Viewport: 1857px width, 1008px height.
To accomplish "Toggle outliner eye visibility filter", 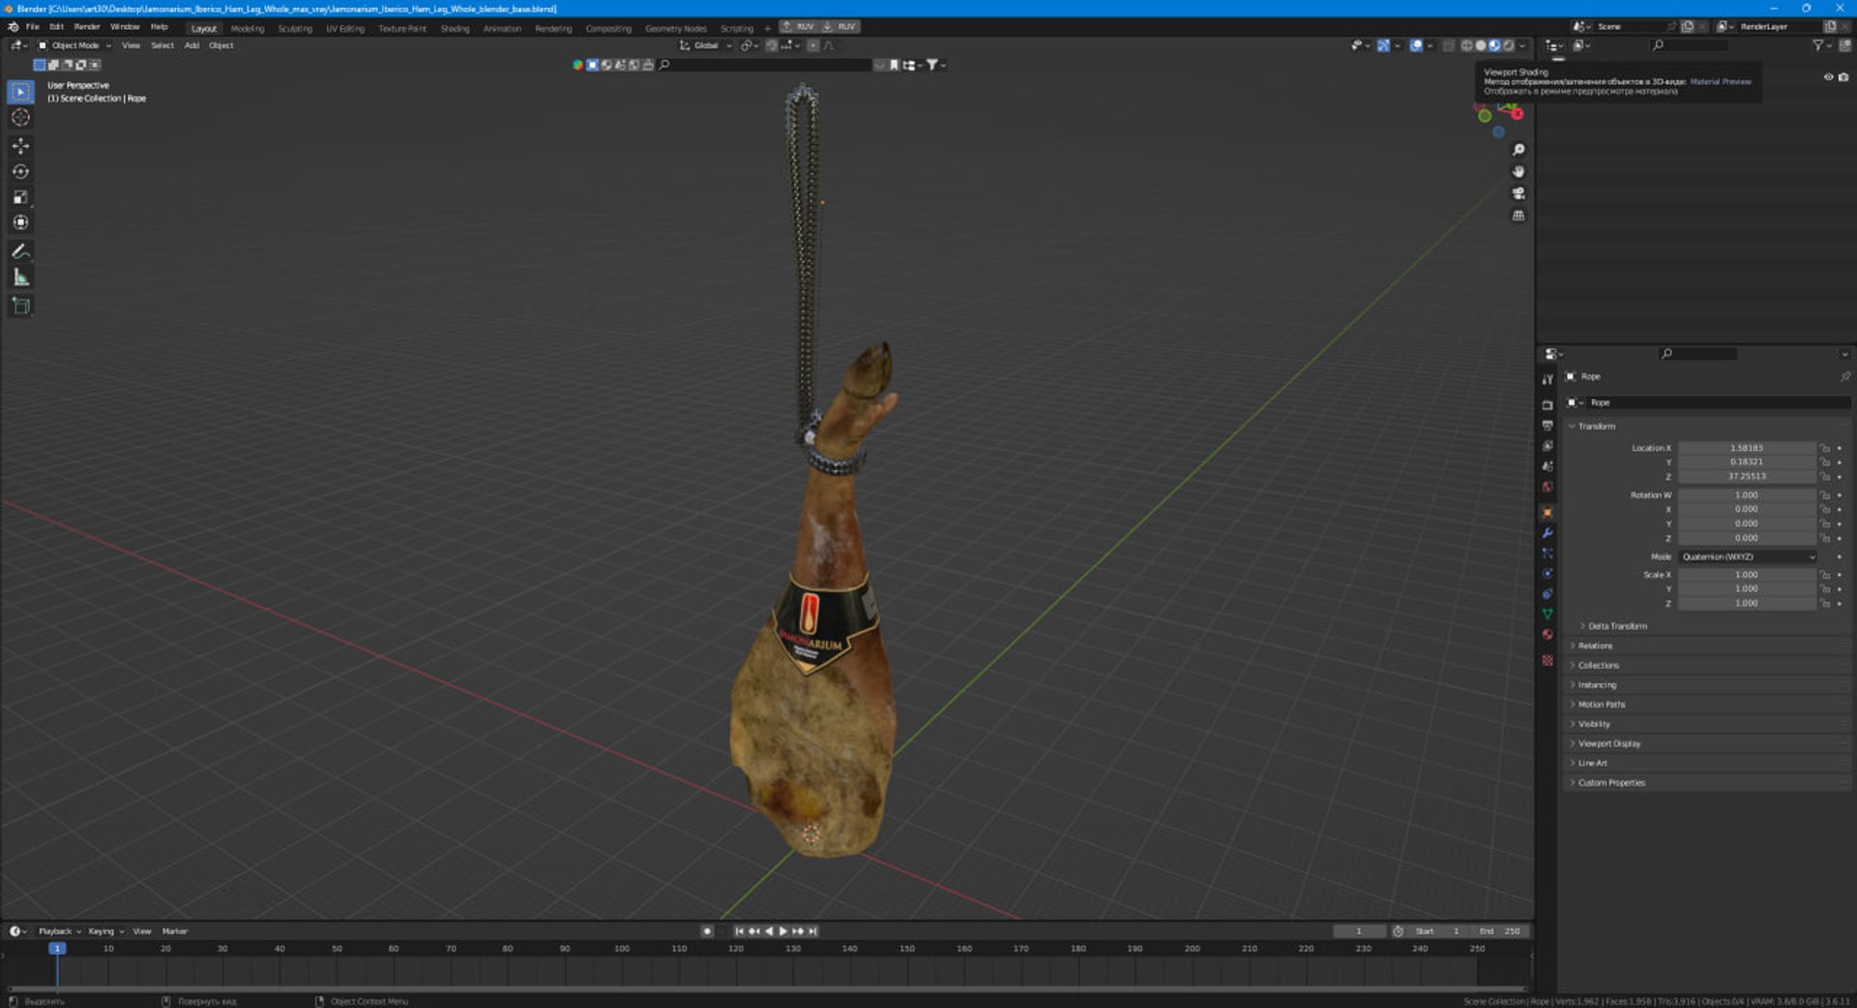I will click(x=1828, y=77).
